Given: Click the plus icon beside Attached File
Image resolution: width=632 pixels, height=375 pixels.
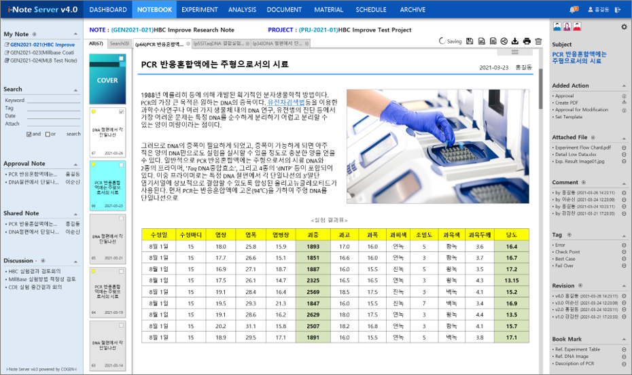Looking at the screenshot, I should tap(593, 137).
